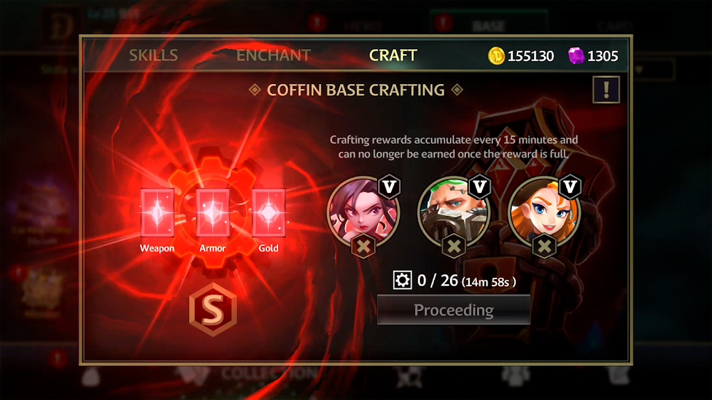Click the Proceeding button
The width and height of the screenshot is (712, 400).
453,310
